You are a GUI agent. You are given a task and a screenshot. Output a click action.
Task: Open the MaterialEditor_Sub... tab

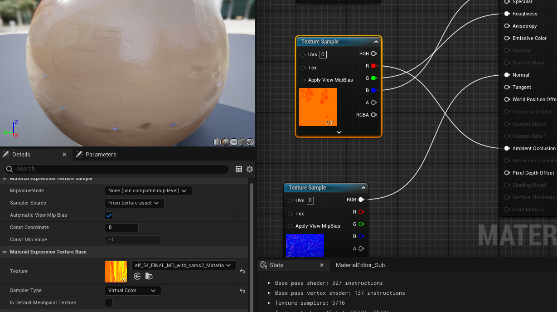click(362, 265)
